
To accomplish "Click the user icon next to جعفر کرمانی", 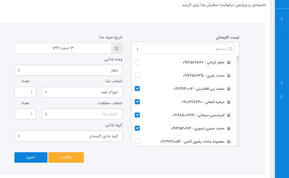I will pos(229,62).
